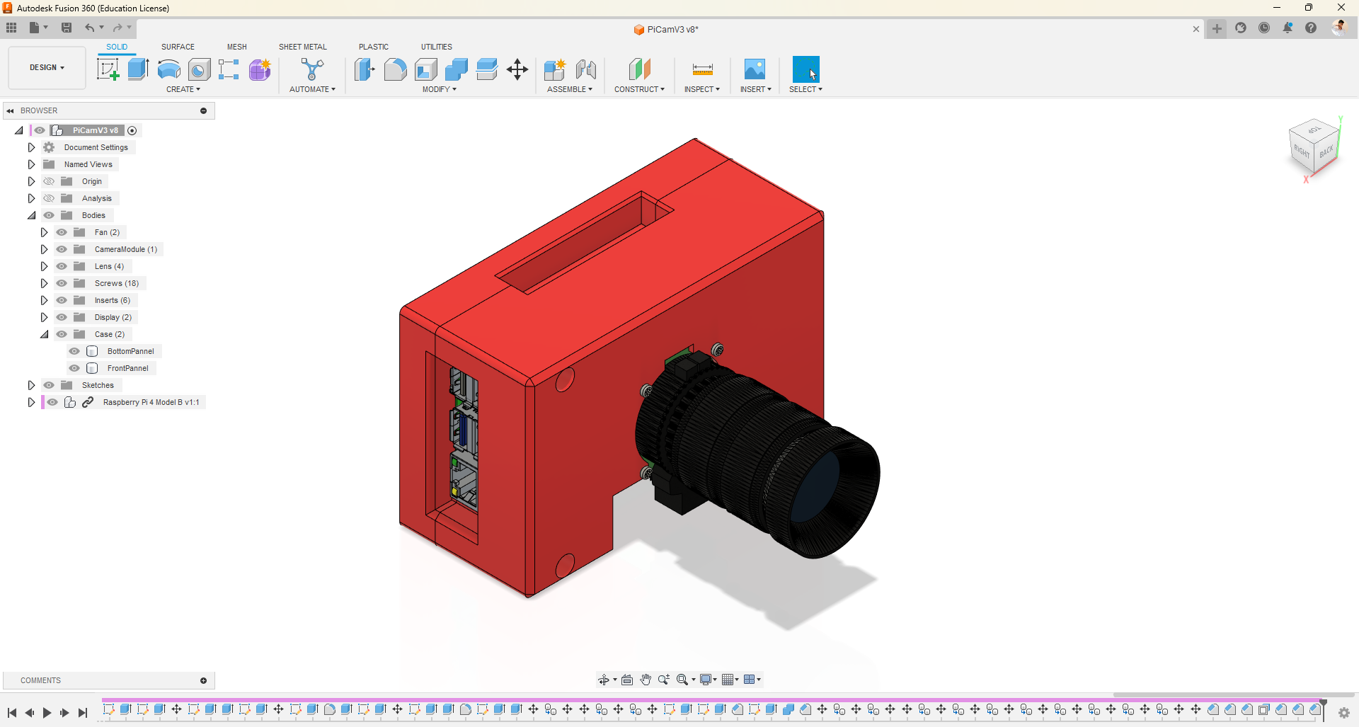
Task: Open the INSERT menu
Action: tap(756, 89)
